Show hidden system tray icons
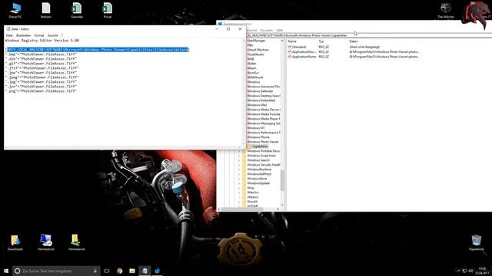 pyautogui.click(x=458, y=271)
